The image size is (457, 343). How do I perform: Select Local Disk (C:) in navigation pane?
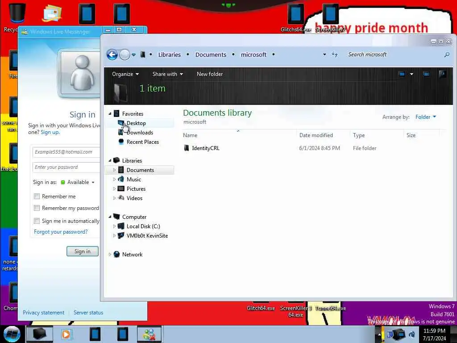click(x=143, y=226)
